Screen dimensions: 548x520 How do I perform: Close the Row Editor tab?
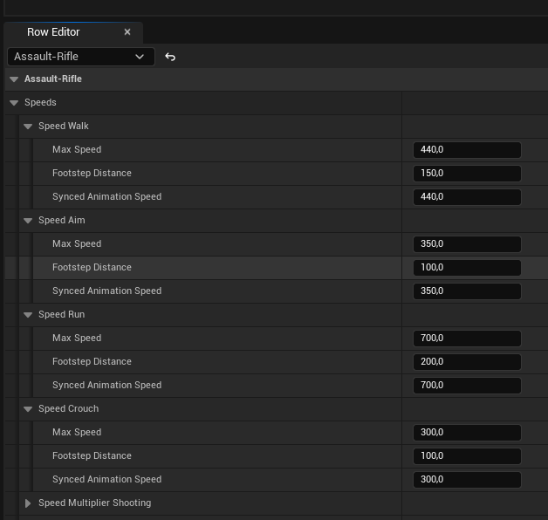(x=127, y=32)
